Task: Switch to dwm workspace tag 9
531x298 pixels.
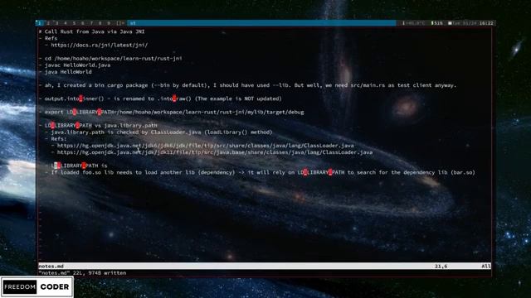Action: 109,23
